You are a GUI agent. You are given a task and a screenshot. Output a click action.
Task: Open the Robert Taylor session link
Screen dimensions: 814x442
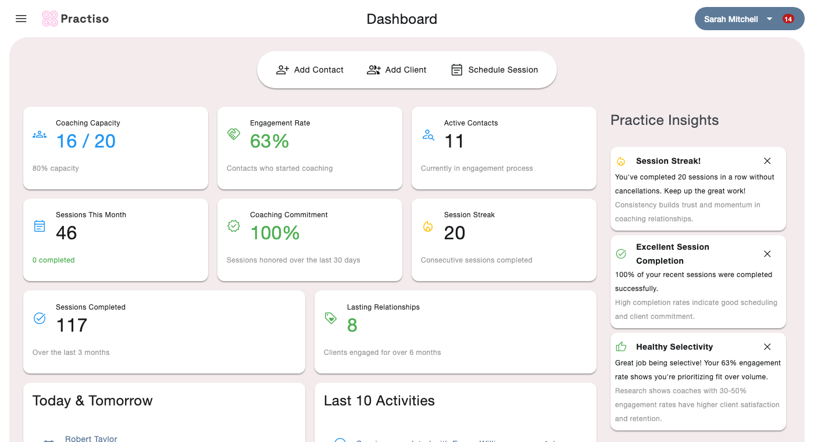click(x=91, y=438)
